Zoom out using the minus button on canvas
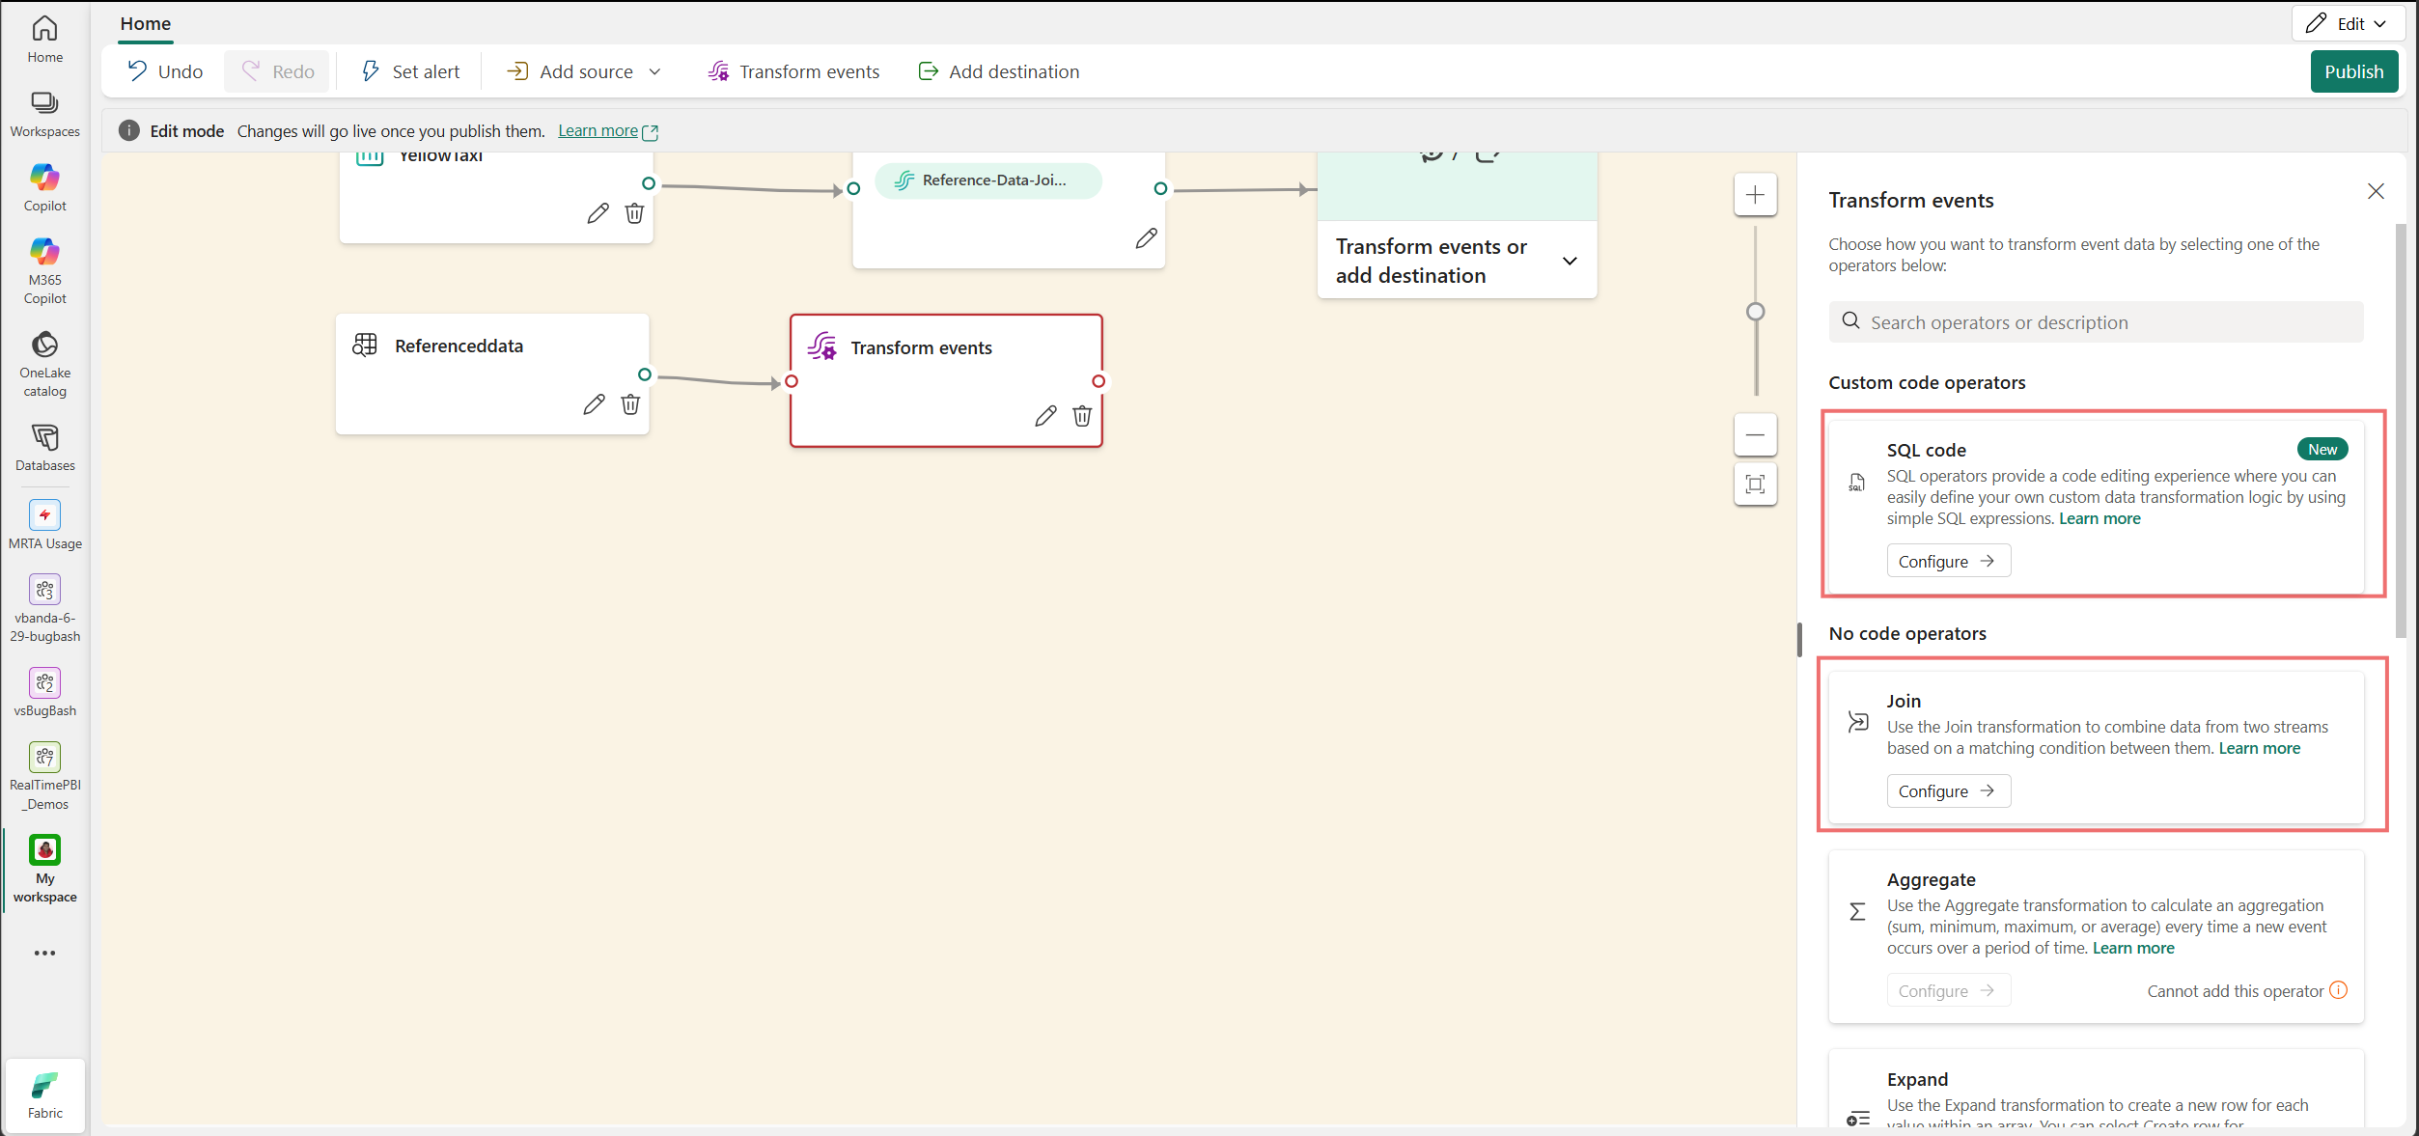Screen dimensions: 2419x1136 (x=1755, y=434)
